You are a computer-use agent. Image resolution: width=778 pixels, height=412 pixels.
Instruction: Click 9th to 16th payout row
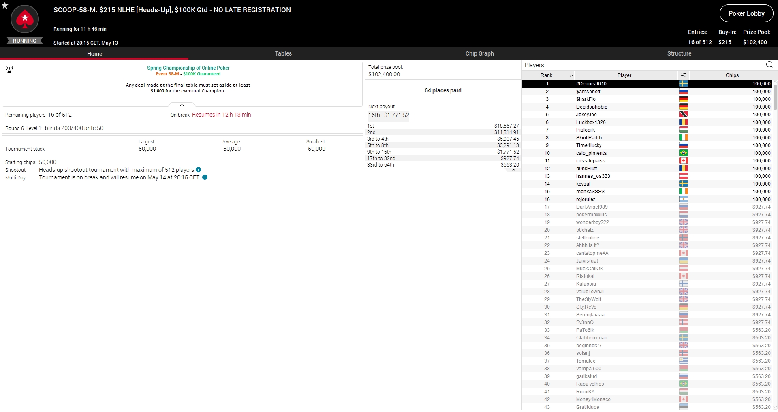[443, 152]
